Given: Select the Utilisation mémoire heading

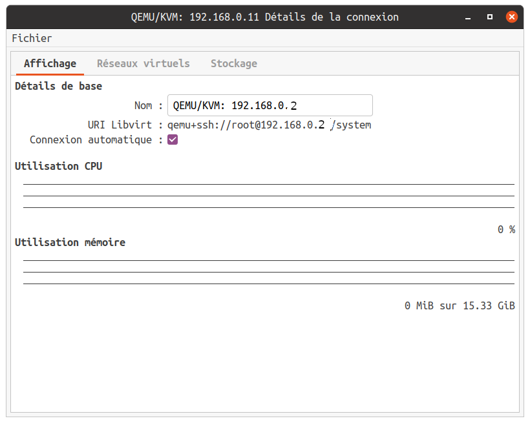Looking at the screenshot, I should [x=70, y=242].
